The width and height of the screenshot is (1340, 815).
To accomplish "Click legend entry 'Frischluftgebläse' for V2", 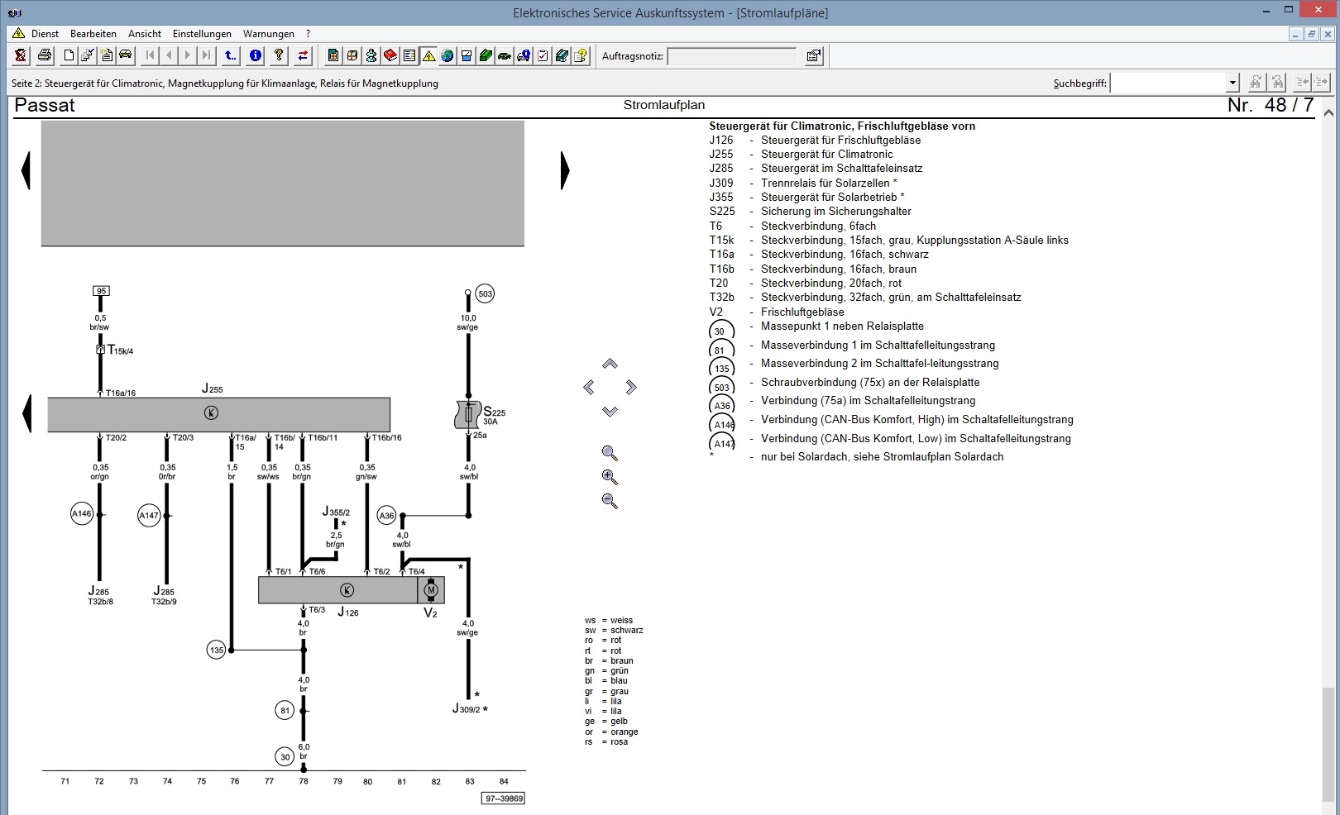I will click(x=802, y=312).
